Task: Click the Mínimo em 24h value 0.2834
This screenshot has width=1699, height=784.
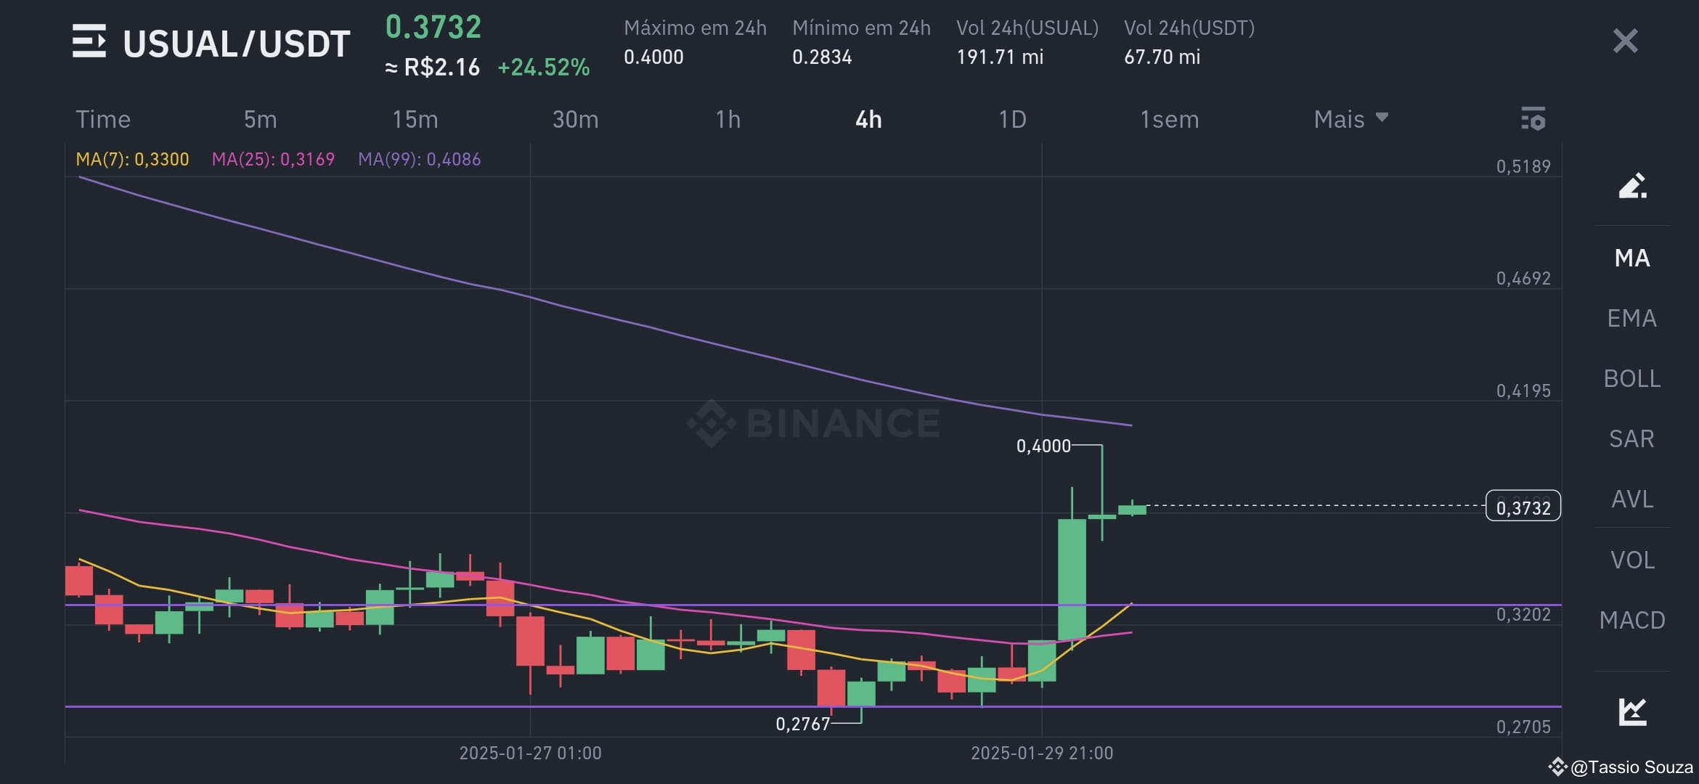Action: pos(822,57)
